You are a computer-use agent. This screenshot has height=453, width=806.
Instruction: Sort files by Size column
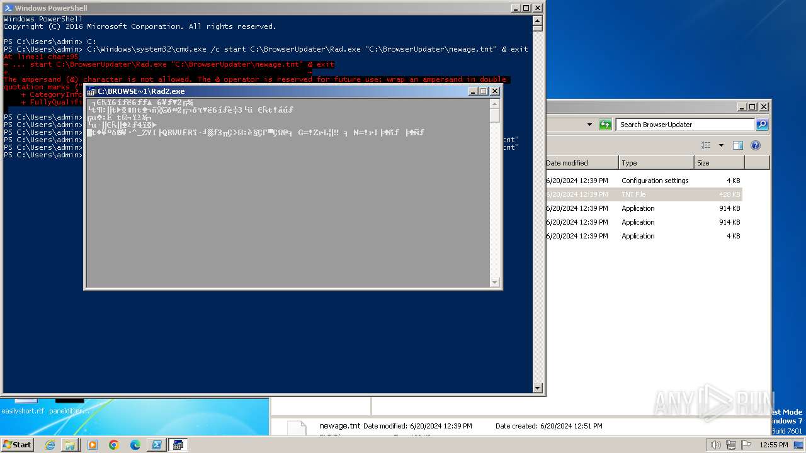719,163
